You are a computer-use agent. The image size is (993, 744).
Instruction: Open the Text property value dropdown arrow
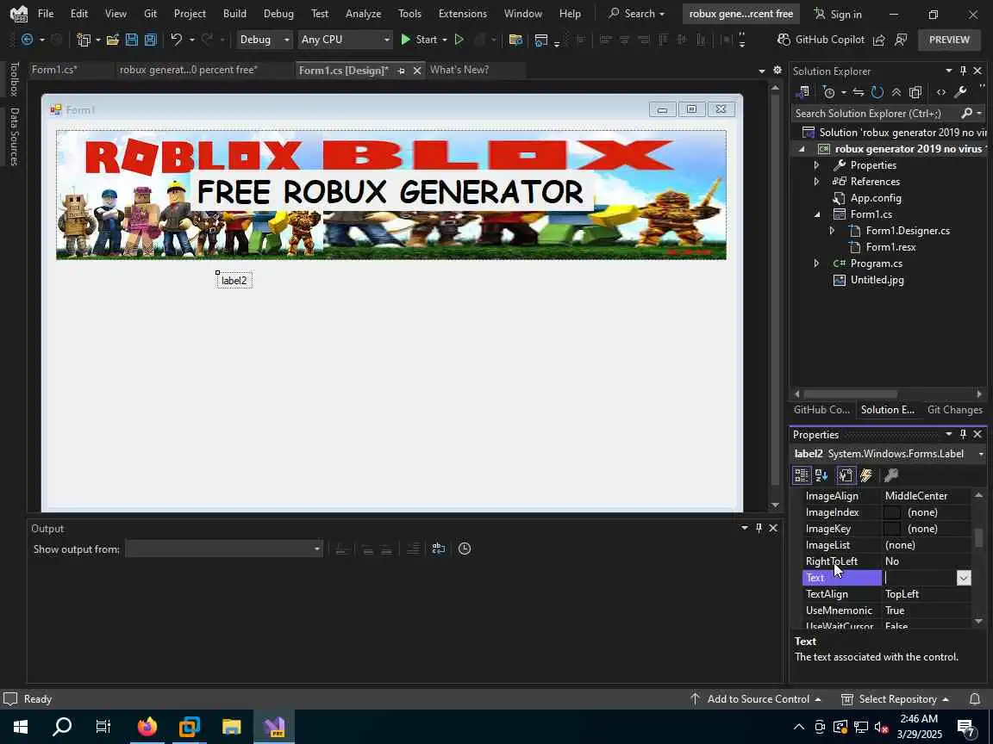(963, 578)
